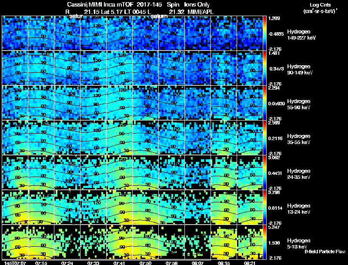Click the '07:24' time axis label

point(67,263)
